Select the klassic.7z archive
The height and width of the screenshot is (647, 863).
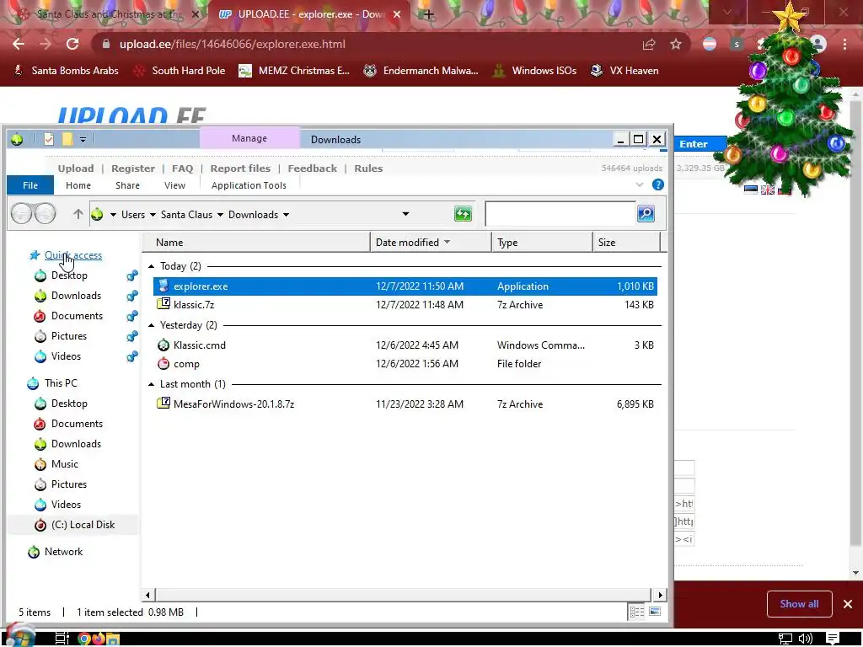405,305
